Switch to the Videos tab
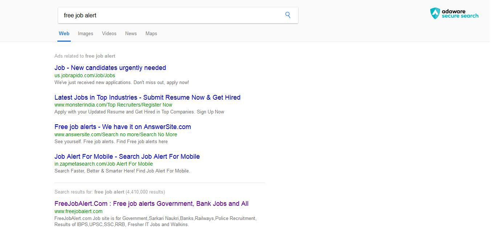 [x=109, y=33]
